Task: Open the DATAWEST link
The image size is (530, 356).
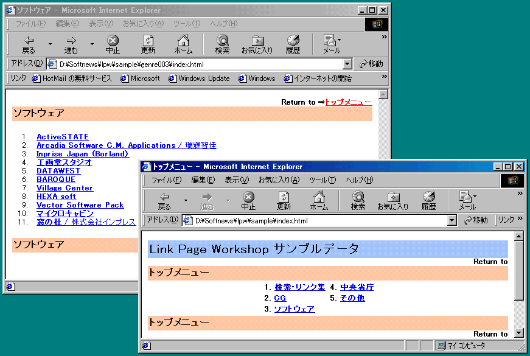Action: pos(58,171)
